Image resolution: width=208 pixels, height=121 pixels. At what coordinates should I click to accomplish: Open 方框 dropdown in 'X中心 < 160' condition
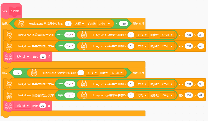79,24
